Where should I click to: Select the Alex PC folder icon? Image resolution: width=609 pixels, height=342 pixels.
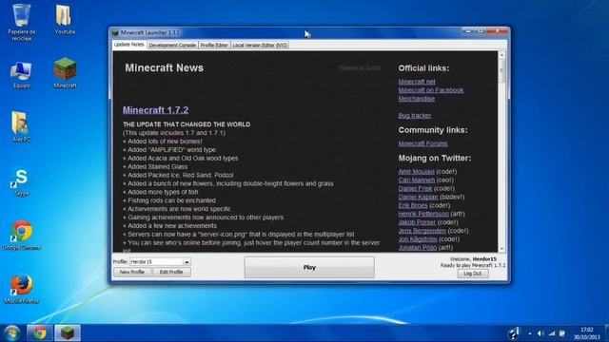tap(21, 126)
